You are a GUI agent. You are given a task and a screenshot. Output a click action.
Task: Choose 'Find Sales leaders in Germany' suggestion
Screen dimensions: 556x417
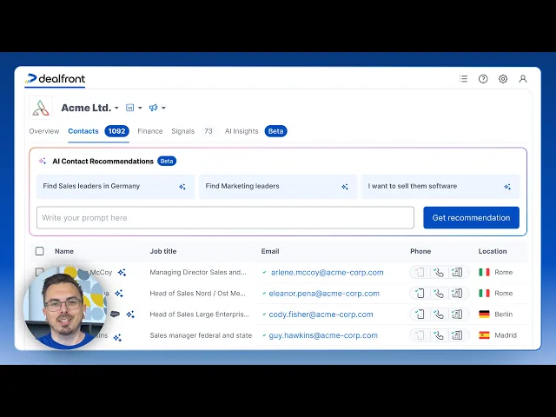(x=116, y=187)
